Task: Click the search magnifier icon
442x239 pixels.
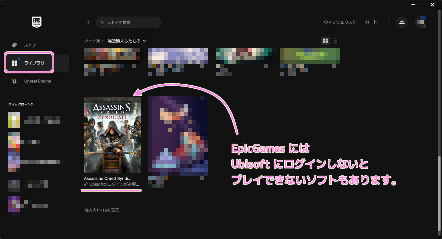Action: click(x=102, y=22)
